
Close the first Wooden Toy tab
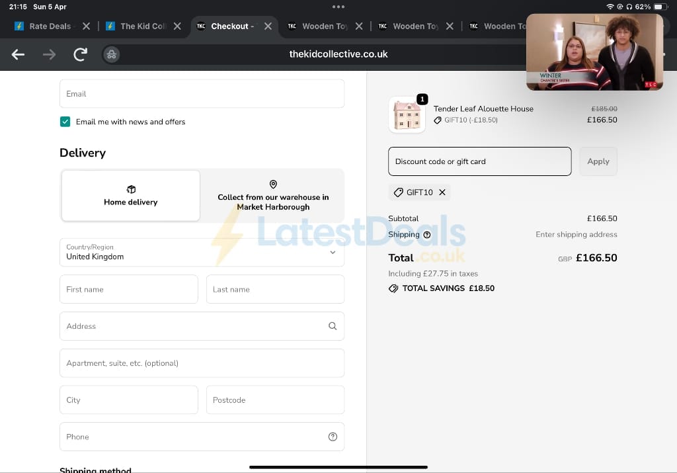pos(359,26)
